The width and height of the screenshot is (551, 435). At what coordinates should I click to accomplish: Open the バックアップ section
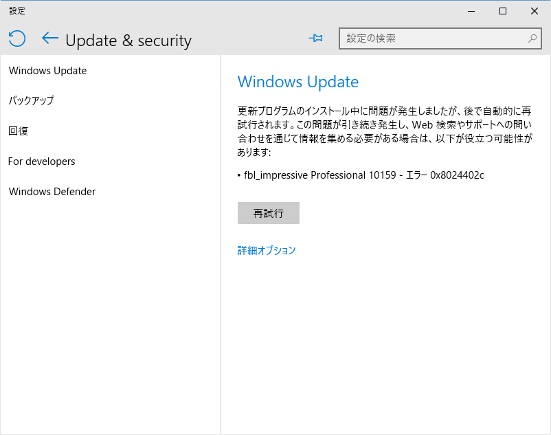pyautogui.click(x=32, y=100)
